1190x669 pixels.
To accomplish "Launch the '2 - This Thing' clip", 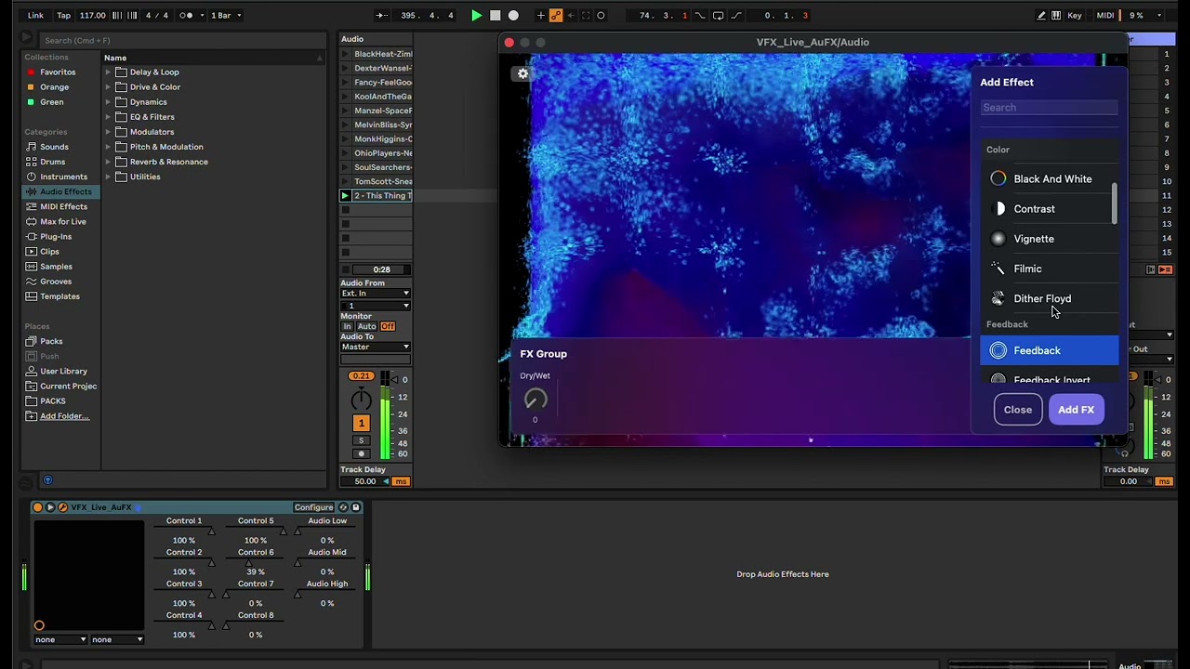I will click(345, 195).
